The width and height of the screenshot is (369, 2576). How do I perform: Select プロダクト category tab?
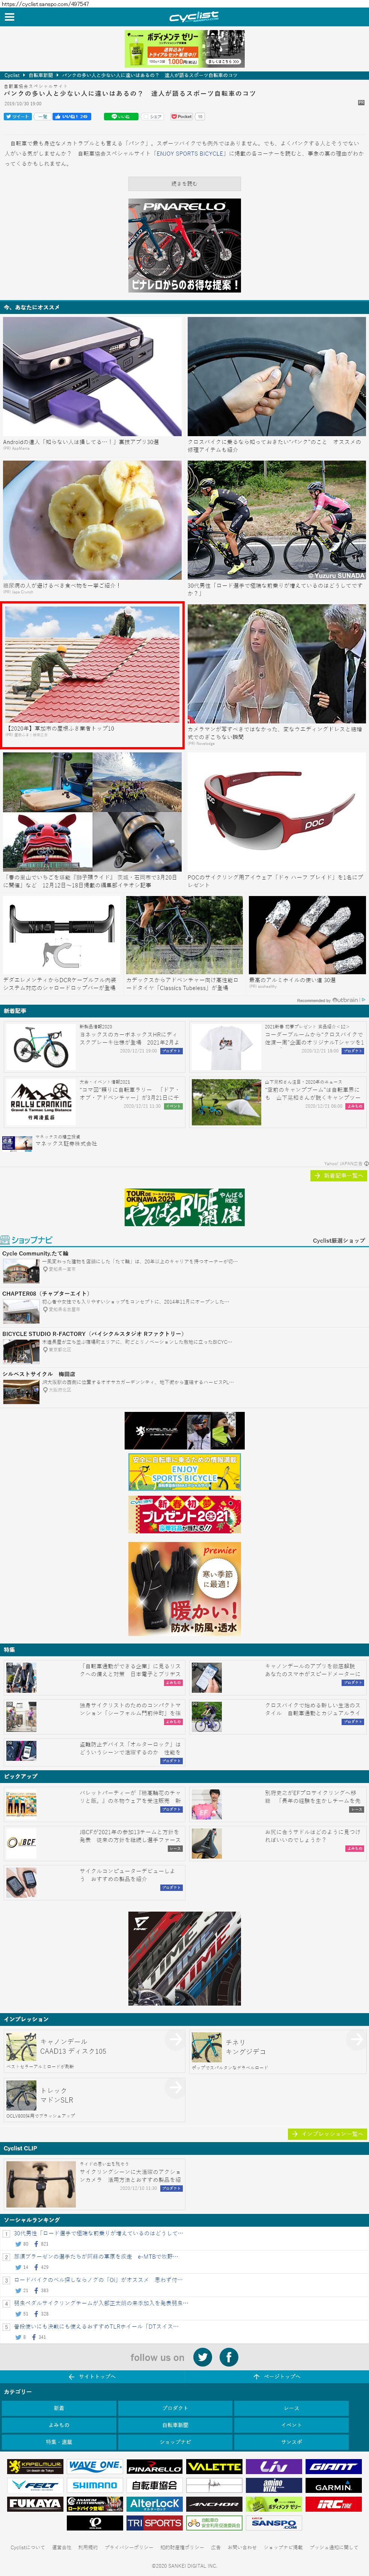click(175, 2408)
